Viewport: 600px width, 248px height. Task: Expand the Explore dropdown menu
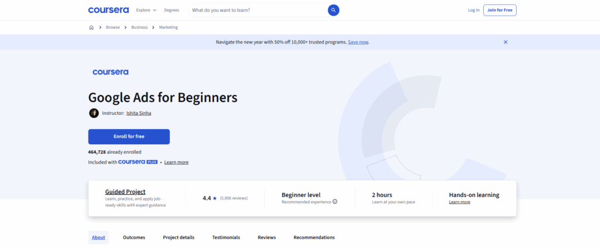(146, 11)
